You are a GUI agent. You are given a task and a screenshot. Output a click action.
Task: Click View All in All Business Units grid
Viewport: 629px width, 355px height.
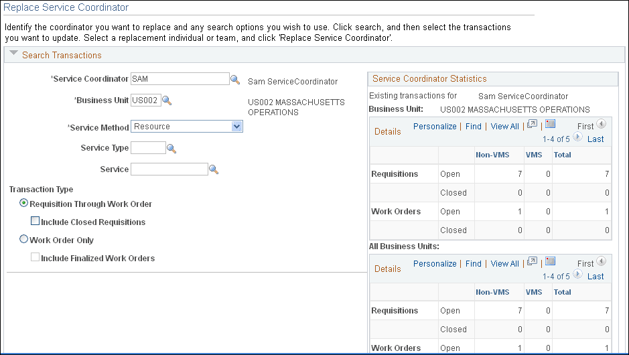tap(504, 263)
